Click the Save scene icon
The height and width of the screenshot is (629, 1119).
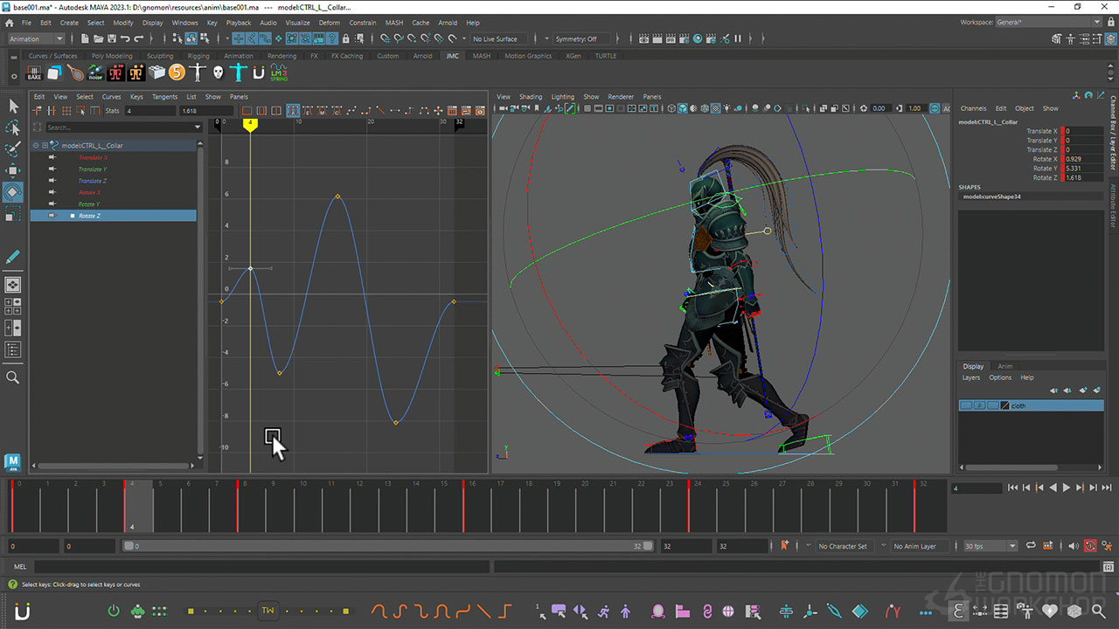point(110,38)
